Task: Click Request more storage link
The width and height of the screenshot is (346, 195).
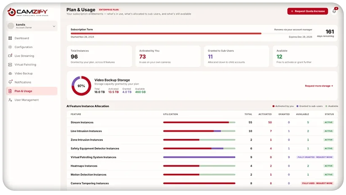Action: pyautogui.click(x=319, y=86)
